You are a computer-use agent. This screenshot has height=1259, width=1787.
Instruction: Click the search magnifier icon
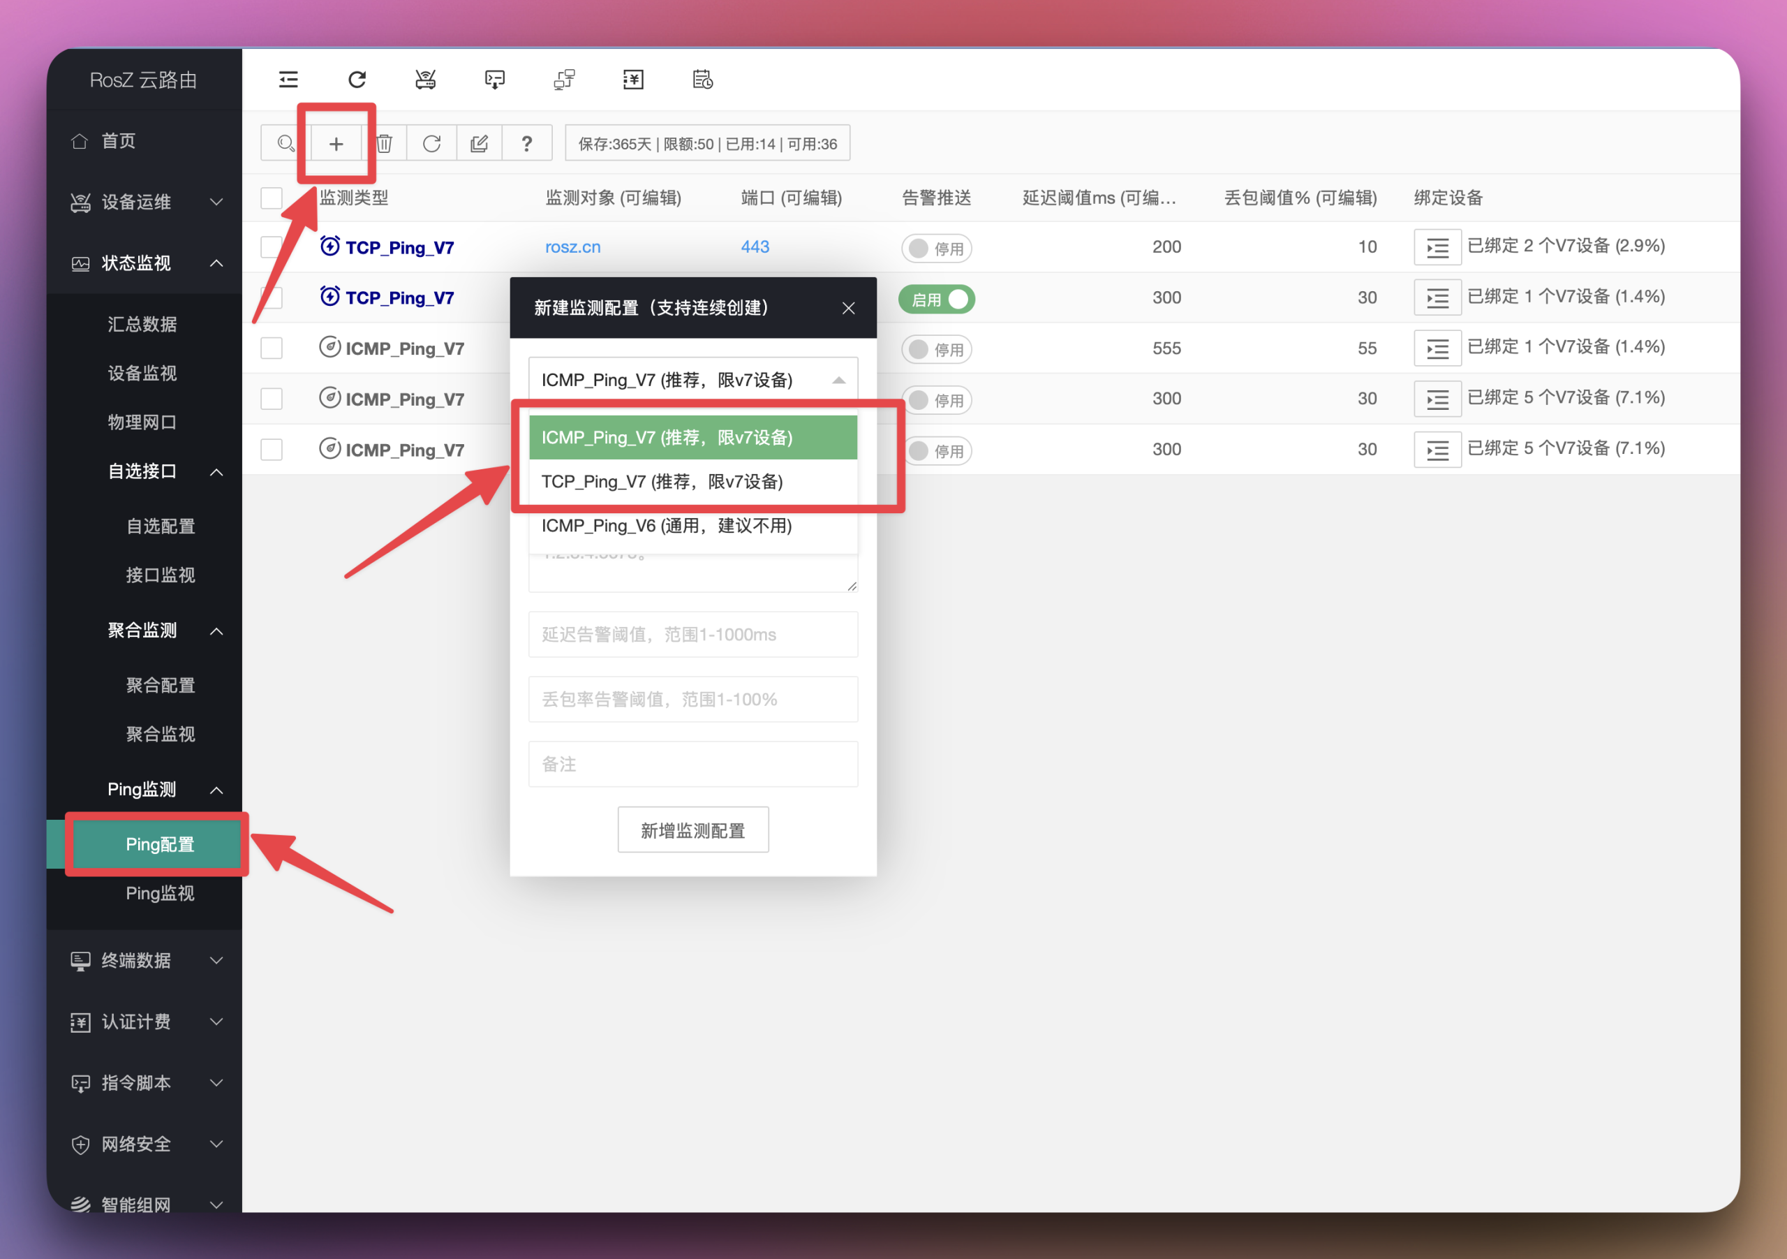coord(286,144)
